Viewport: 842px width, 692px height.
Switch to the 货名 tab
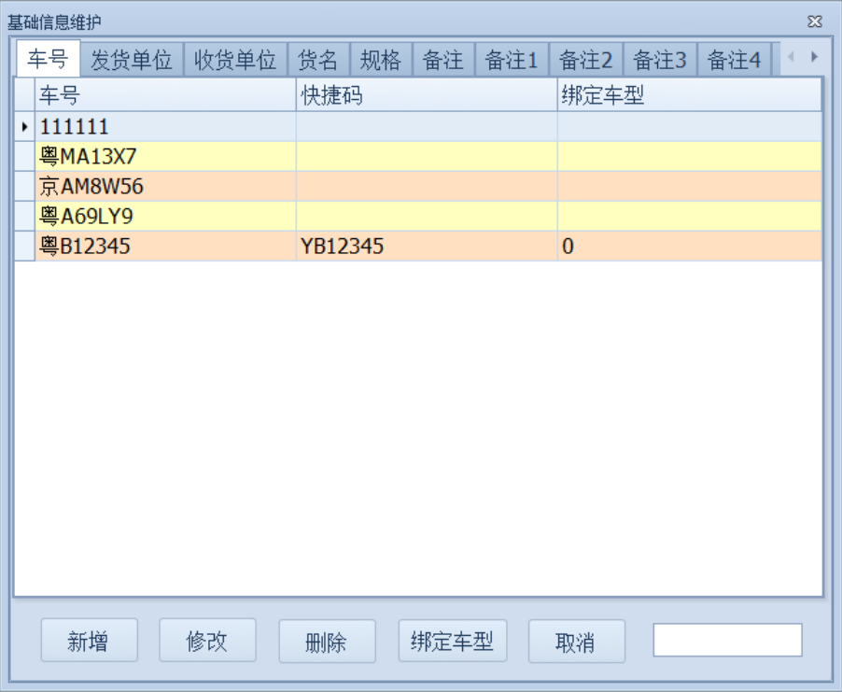tap(318, 60)
